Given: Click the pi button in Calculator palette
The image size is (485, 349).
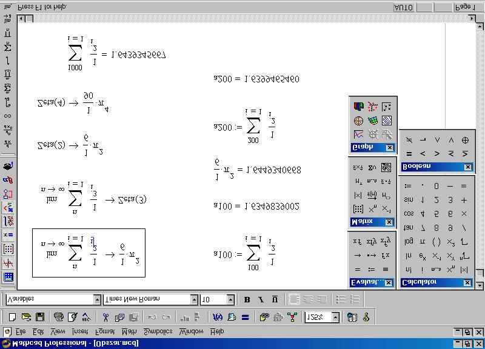Looking at the screenshot, I should point(423,242).
